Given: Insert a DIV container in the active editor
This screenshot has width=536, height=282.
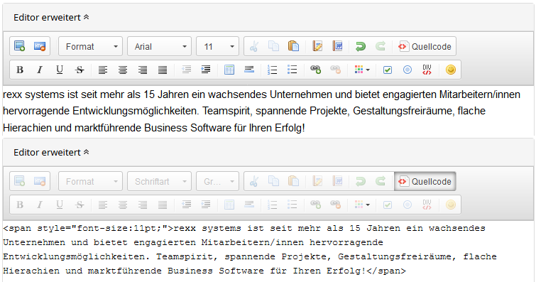Looking at the screenshot, I should [427, 70].
